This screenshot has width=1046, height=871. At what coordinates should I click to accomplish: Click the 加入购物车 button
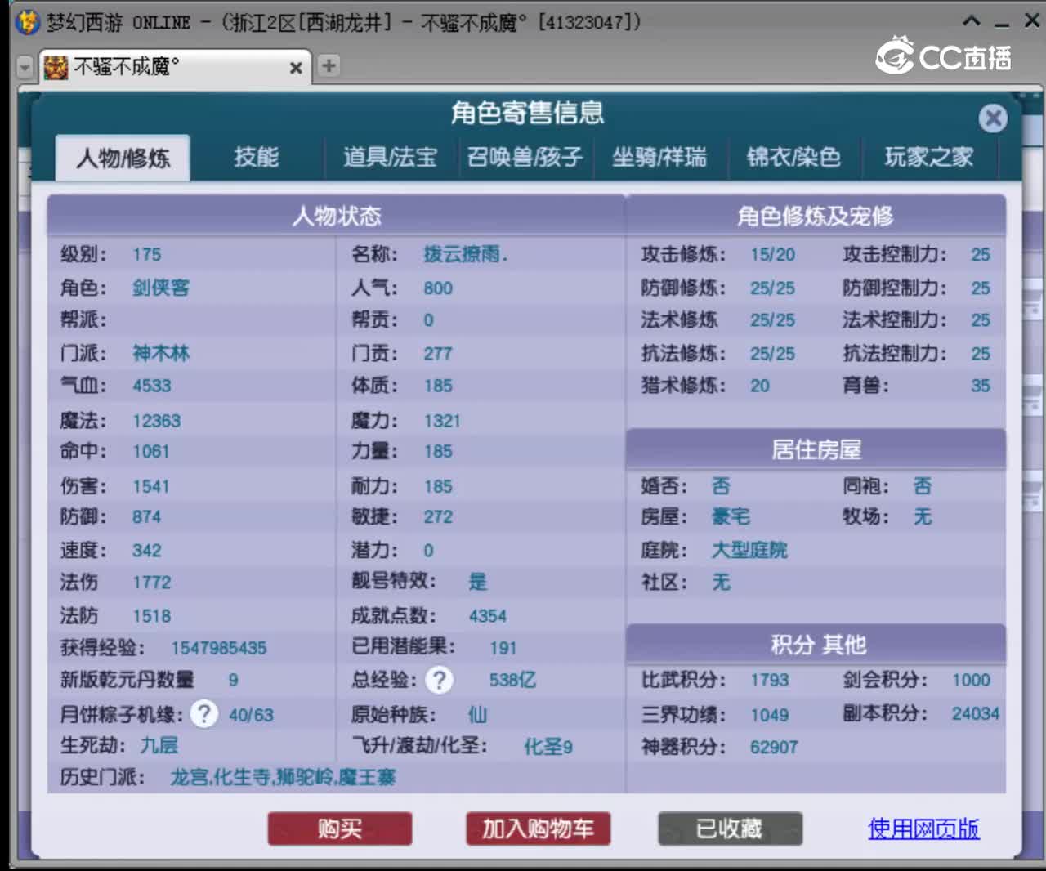(x=538, y=829)
